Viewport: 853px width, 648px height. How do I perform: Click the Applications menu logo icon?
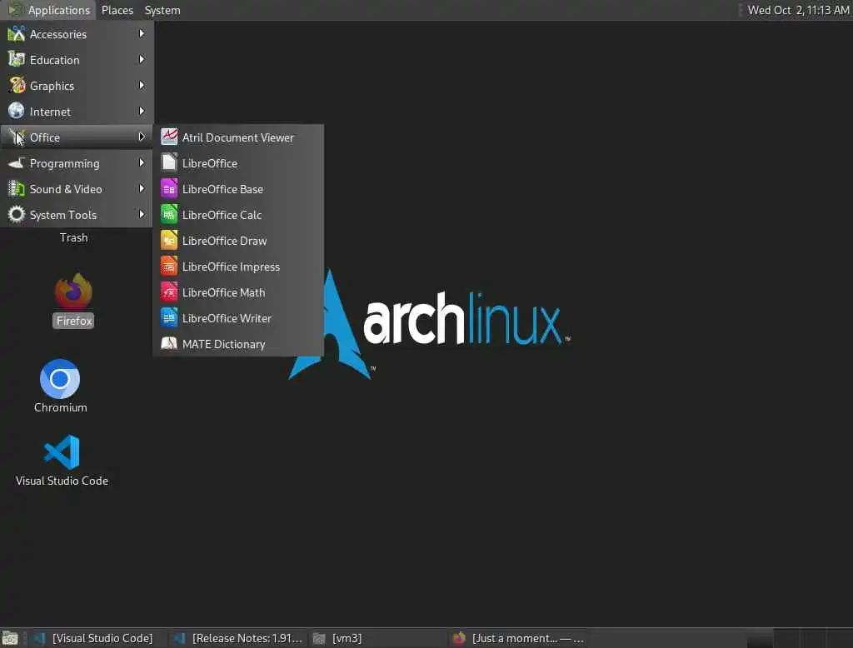click(x=15, y=10)
